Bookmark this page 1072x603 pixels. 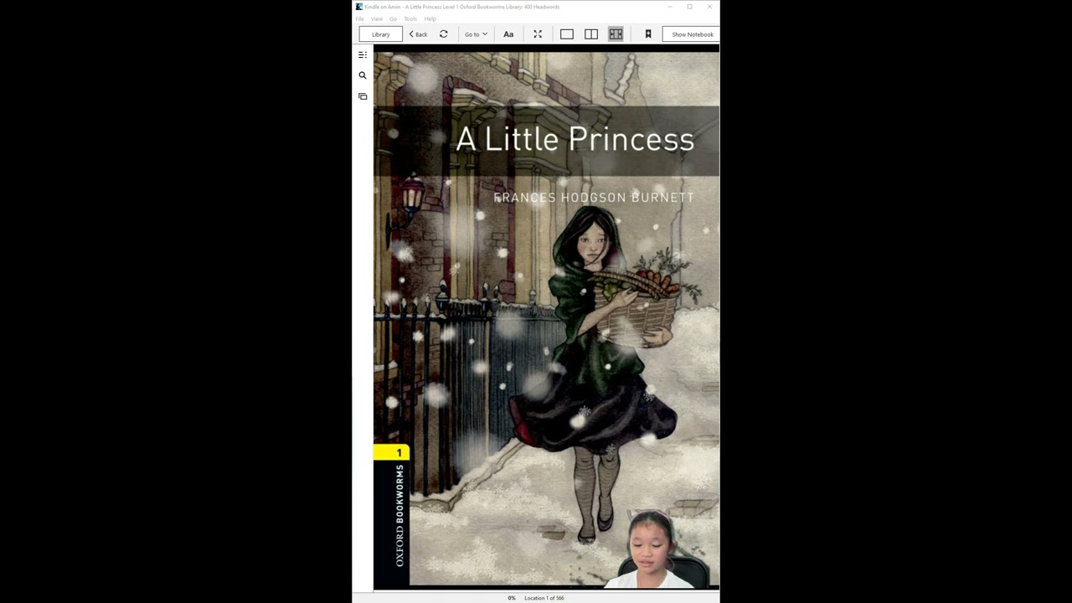click(647, 34)
